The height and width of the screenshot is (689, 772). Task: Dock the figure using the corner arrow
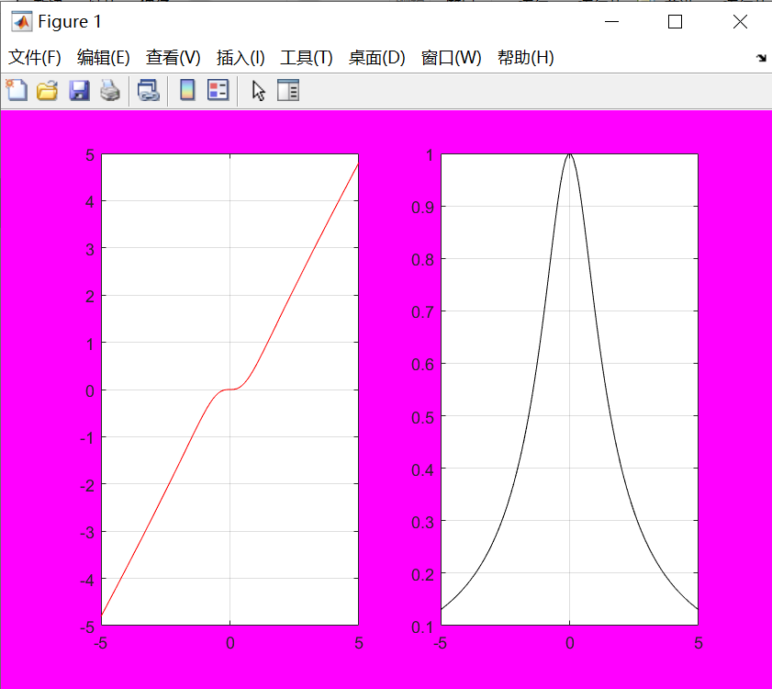pos(761,57)
